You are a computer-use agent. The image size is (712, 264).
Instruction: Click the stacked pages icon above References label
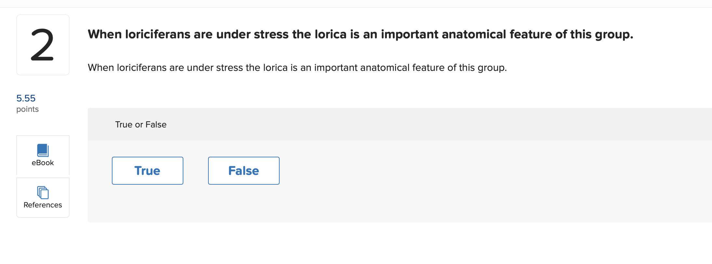(43, 192)
